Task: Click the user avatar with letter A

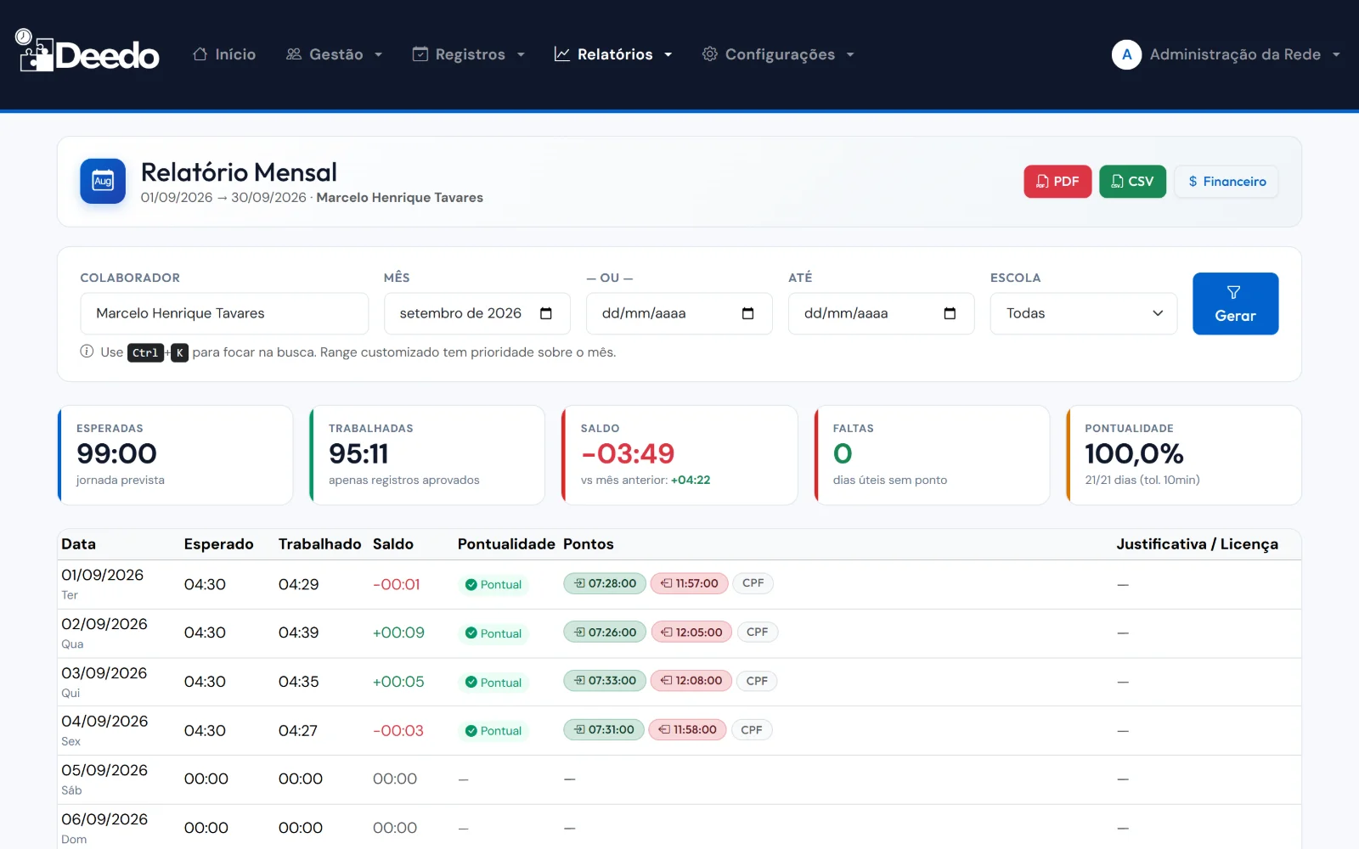Action: point(1126,54)
